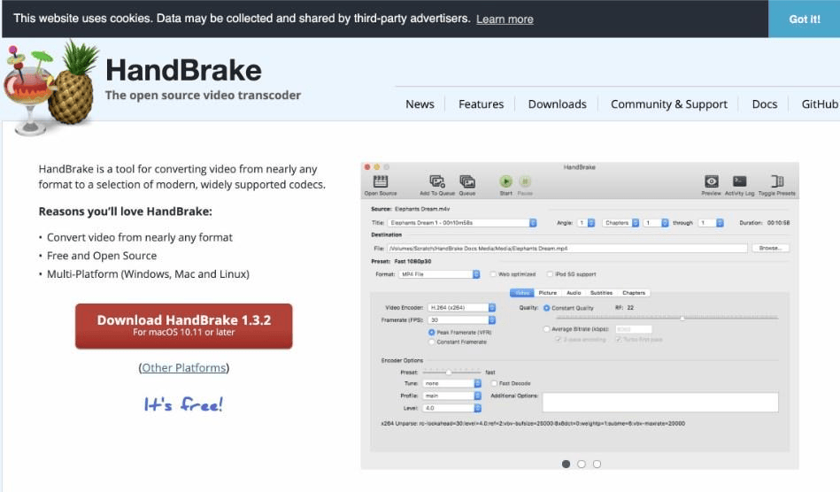Click the Download HandBrake 1.3.2 button
This screenshot has width=840, height=492.
click(184, 326)
